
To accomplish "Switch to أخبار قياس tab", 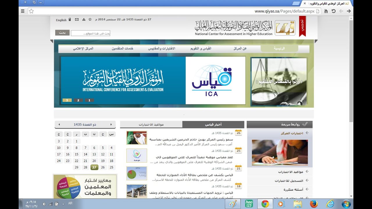I will pos(213,125).
